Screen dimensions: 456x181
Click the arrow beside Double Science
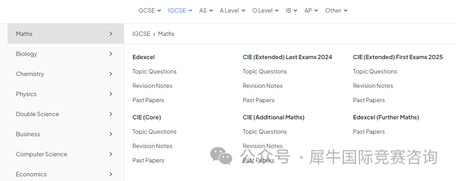pos(111,114)
